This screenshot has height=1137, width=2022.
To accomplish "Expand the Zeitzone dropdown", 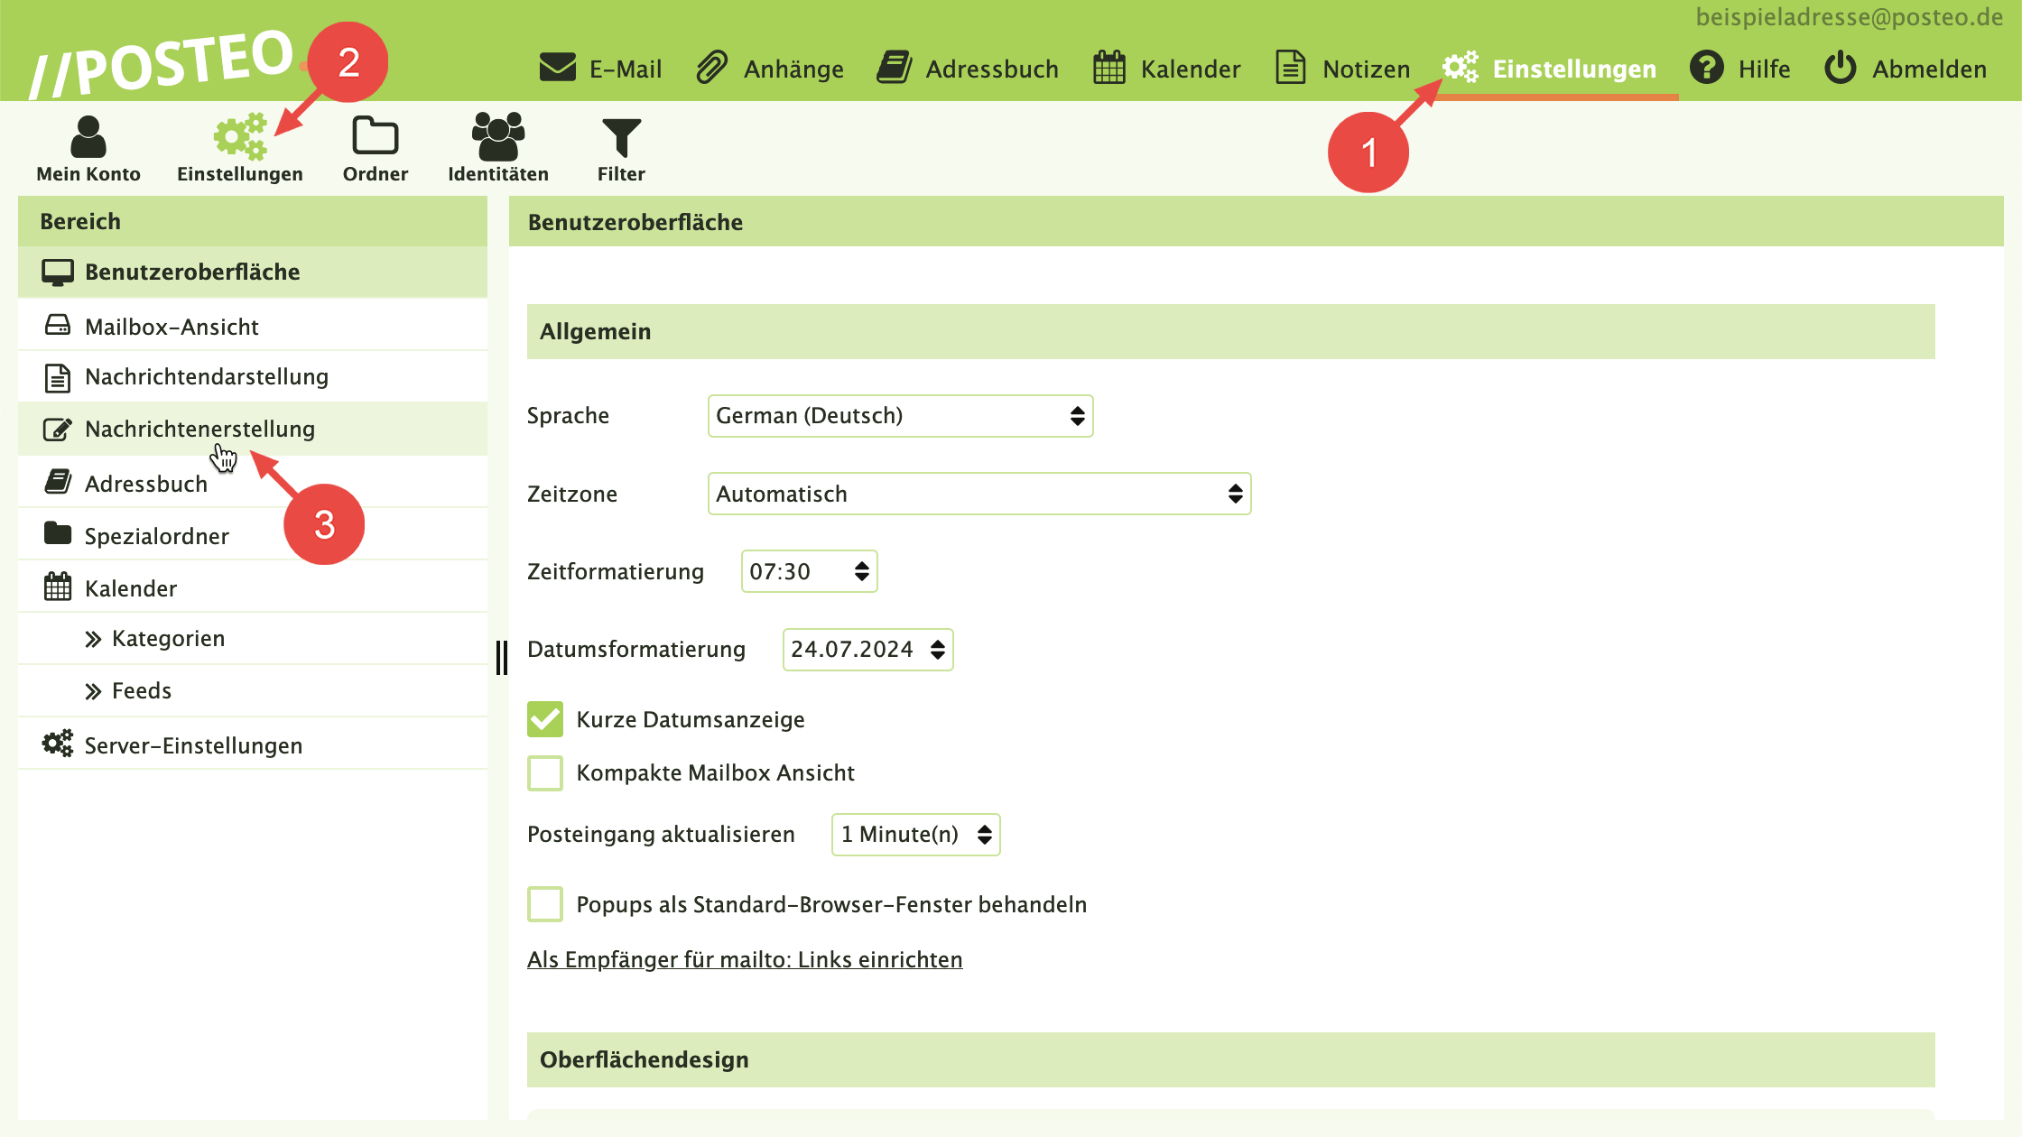I will (x=979, y=494).
